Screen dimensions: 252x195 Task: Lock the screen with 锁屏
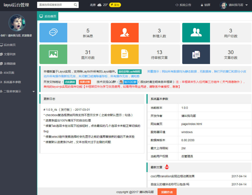tap(205, 5)
